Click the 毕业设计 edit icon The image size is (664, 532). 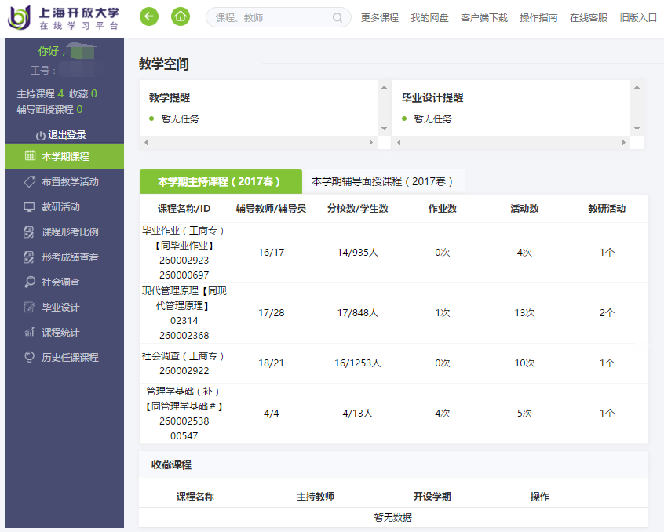click(29, 307)
